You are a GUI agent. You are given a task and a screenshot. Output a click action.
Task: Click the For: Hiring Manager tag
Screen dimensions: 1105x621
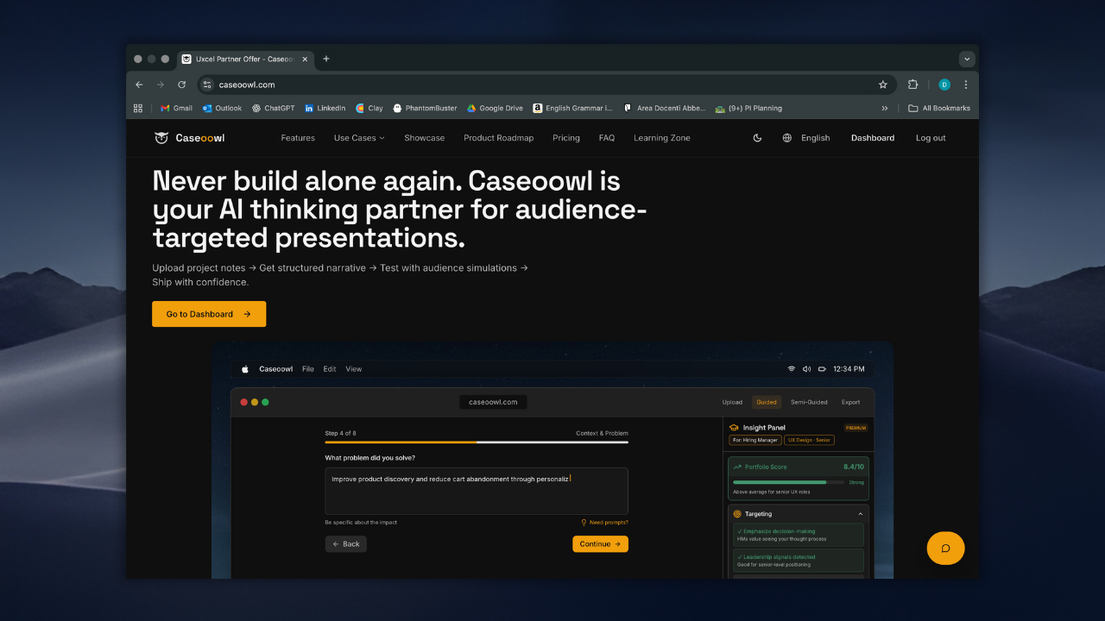coord(755,440)
